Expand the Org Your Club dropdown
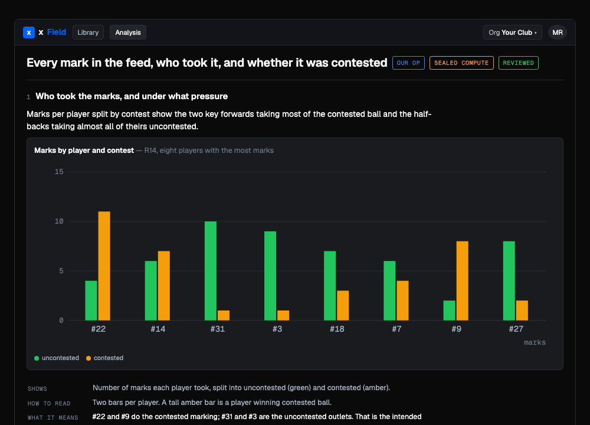590x425 pixels. (x=513, y=32)
